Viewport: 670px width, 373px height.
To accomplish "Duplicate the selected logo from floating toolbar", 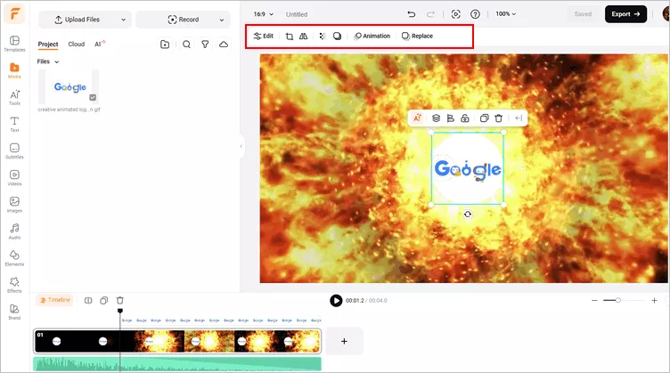I will click(x=484, y=118).
